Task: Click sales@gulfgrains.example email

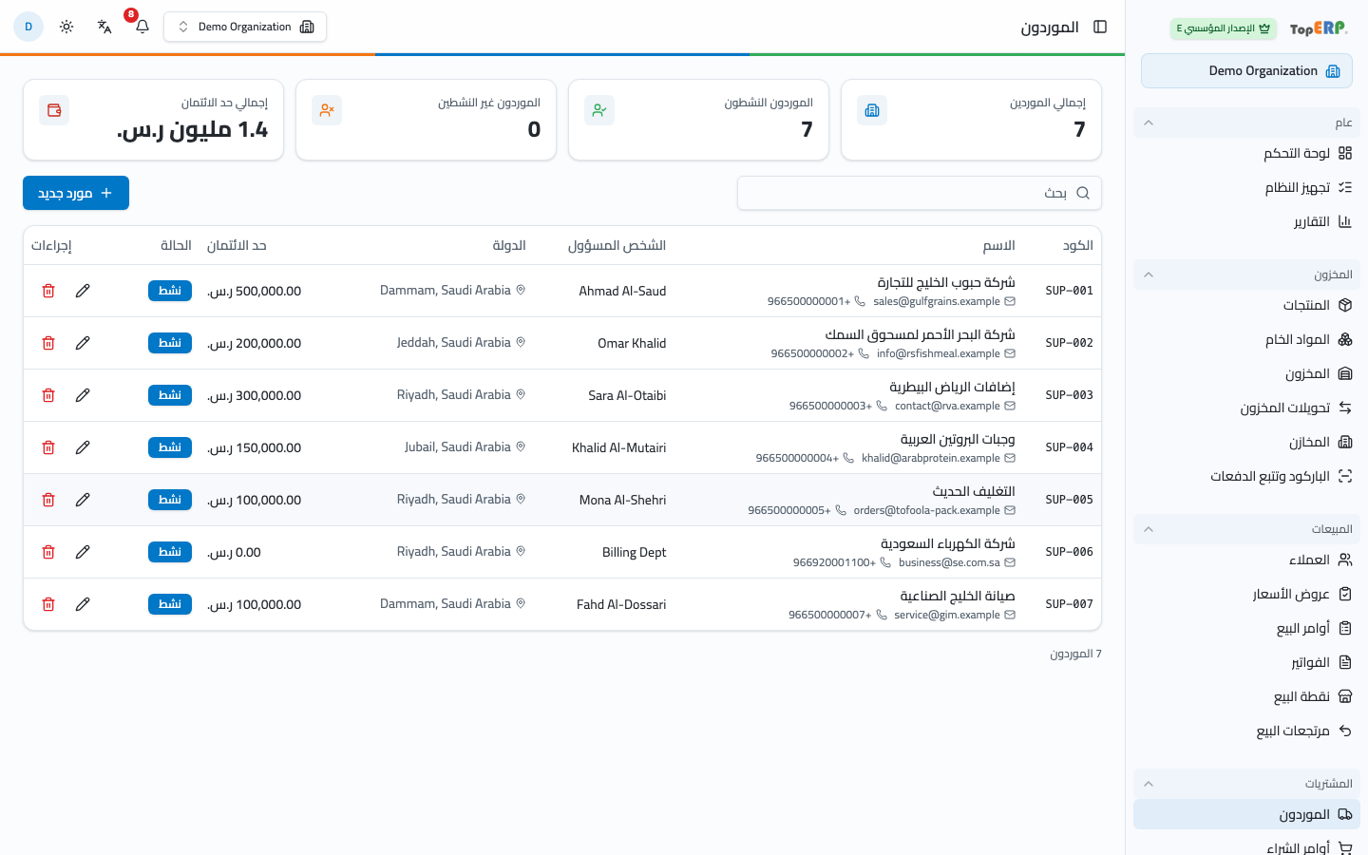Action: click(x=937, y=301)
